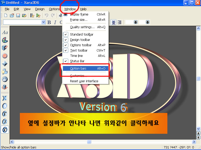Click the Import picture folder icon
The image size is (201, 150).
24,15
